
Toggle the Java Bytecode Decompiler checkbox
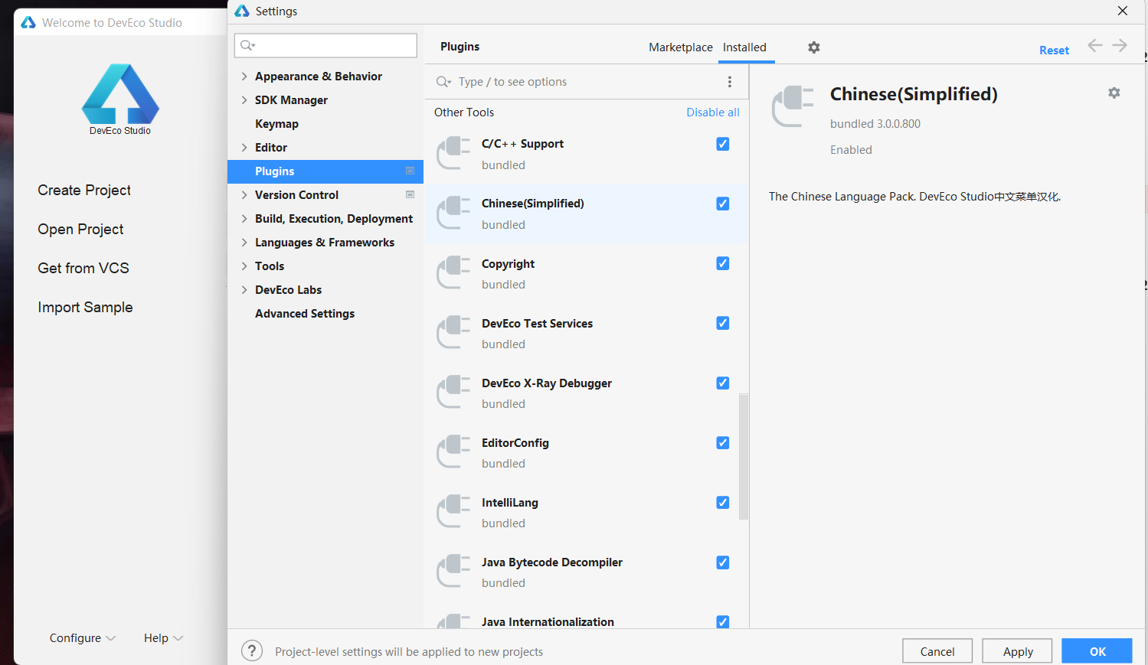coord(722,562)
